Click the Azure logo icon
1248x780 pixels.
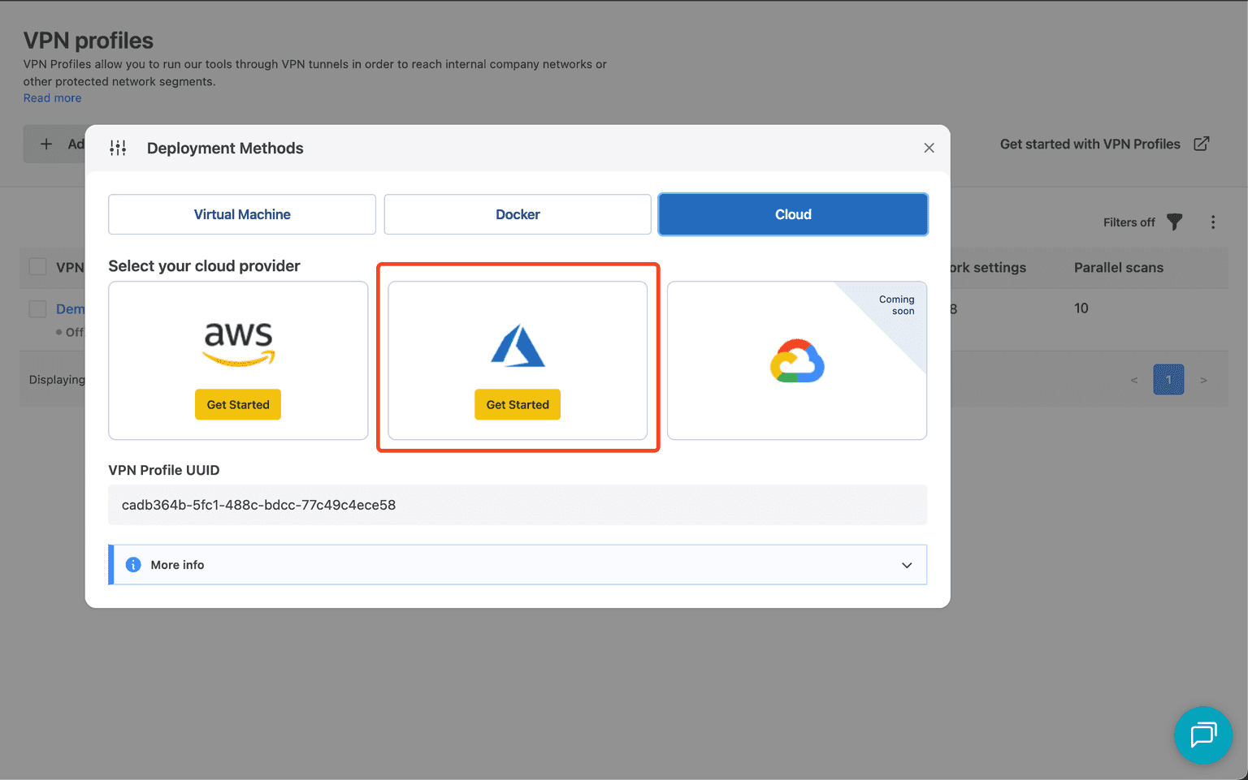(518, 346)
